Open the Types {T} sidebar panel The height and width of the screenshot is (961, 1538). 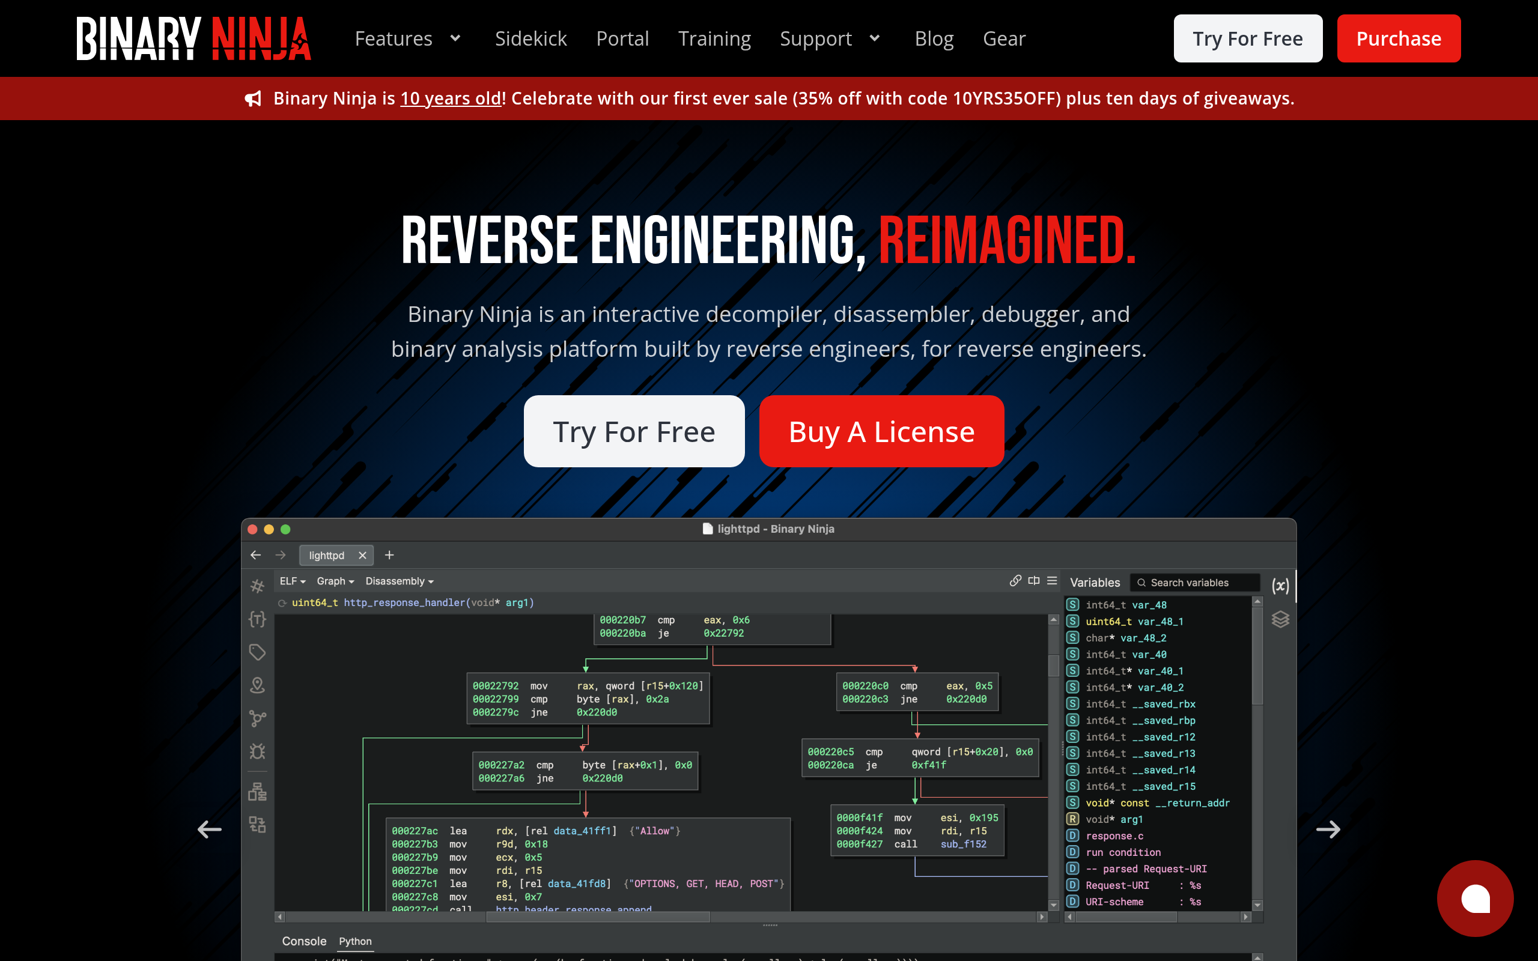click(x=257, y=619)
